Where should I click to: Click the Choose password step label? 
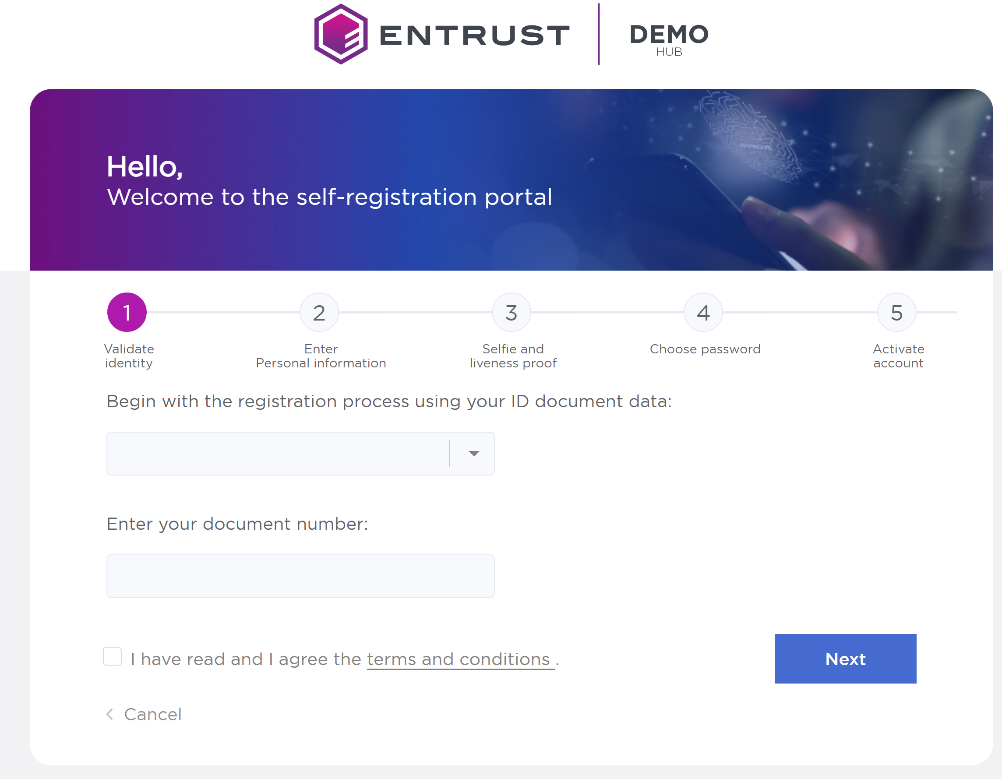[705, 349]
